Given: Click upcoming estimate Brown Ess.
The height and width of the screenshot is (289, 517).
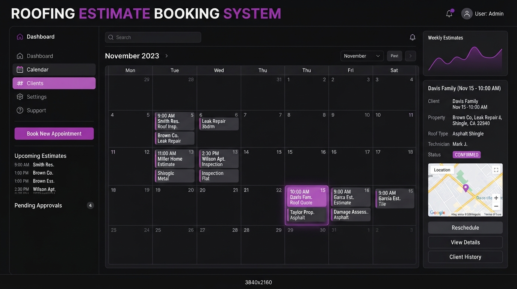Looking at the screenshot, I should point(44,181).
